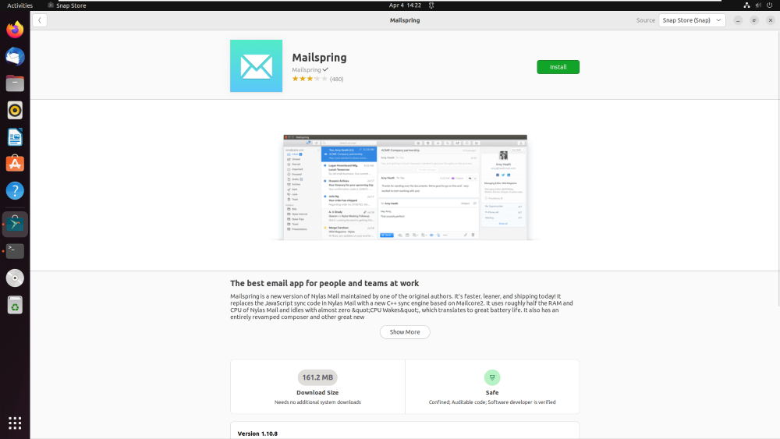
Task: Open the disc drive icon in the dock
Action: click(x=15, y=278)
